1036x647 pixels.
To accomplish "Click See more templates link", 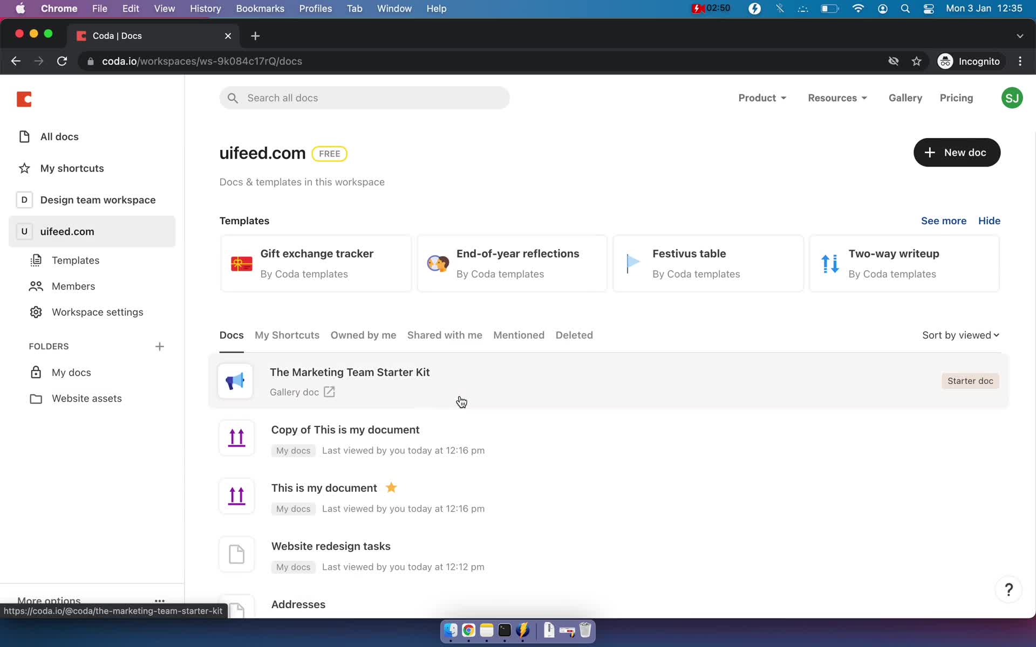I will [x=944, y=220].
